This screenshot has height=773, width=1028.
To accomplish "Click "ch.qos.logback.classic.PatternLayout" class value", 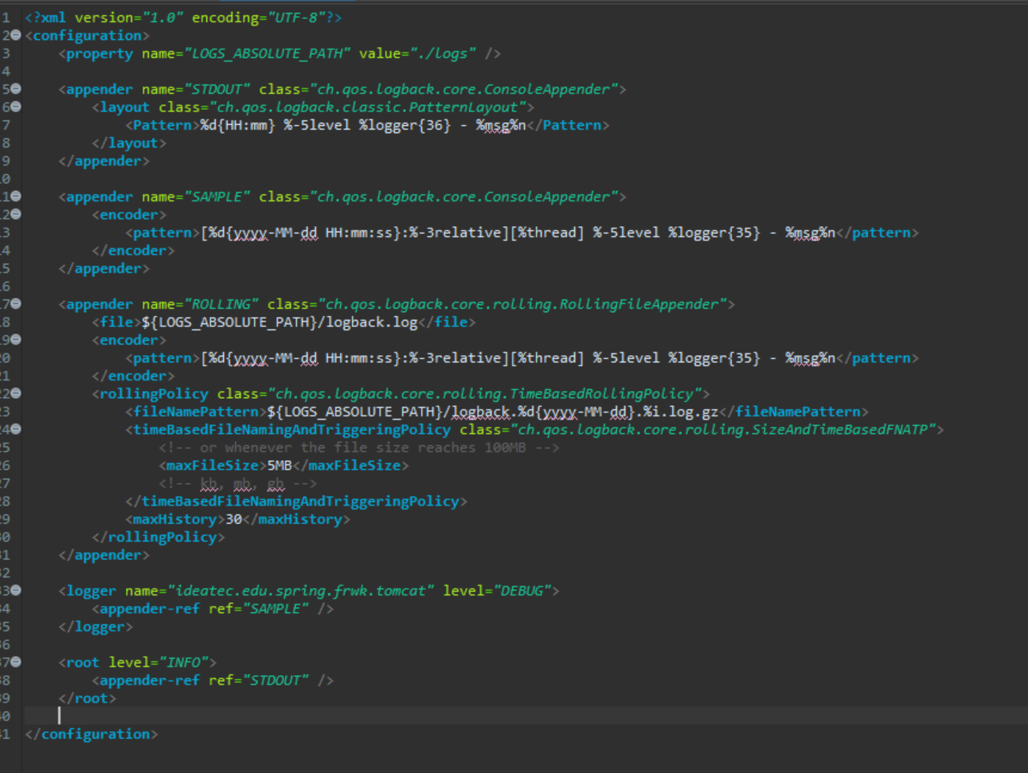I will [x=367, y=107].
